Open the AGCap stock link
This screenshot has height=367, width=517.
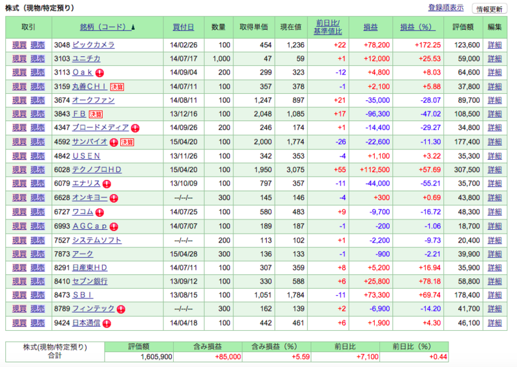[x=90, y=226]
